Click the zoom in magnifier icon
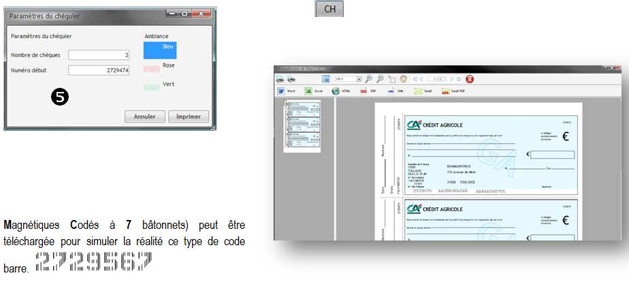Screen dimensions: 629x282 [x=369, y=79]
